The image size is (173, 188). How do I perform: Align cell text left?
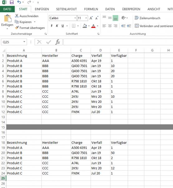[x=104, y=26]
